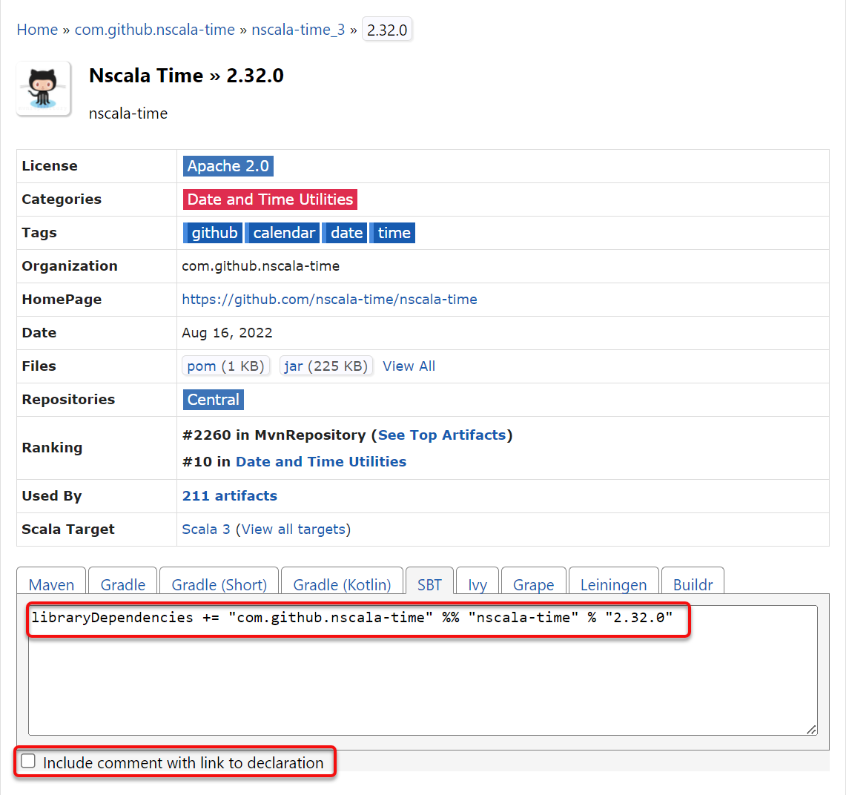Click View all targets link
Viewport: 849px width, 795px height.
[x=293, y=529]
